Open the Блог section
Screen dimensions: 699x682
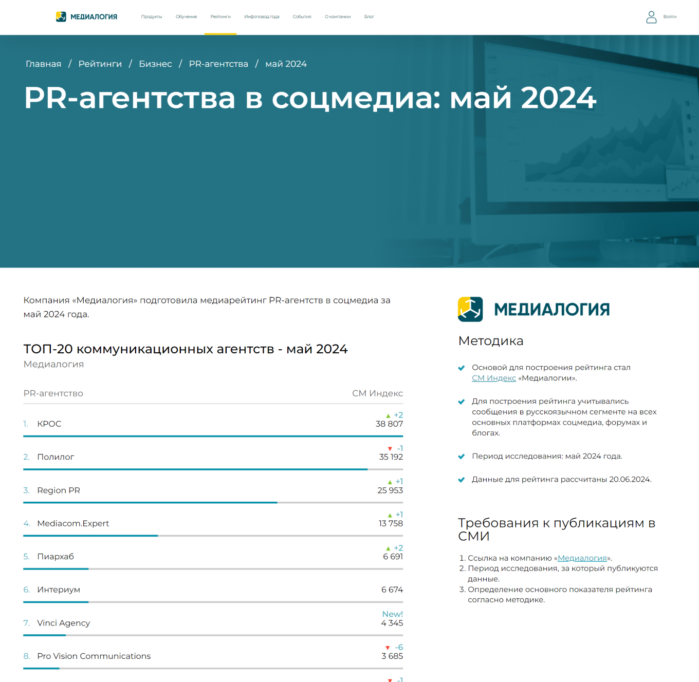pyautogui.click(x=369, y=16)
